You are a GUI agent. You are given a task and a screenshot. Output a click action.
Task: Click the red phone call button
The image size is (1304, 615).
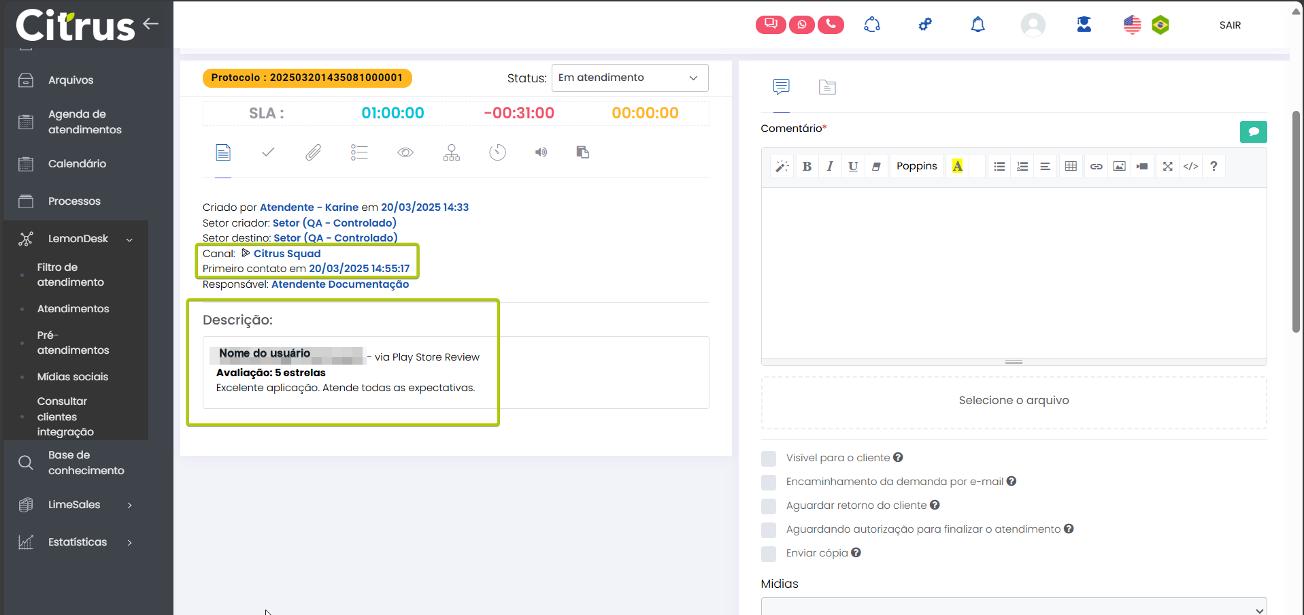click(x=831, y=25)
